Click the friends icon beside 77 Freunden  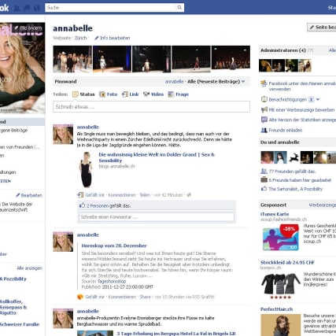coord(264,172)
